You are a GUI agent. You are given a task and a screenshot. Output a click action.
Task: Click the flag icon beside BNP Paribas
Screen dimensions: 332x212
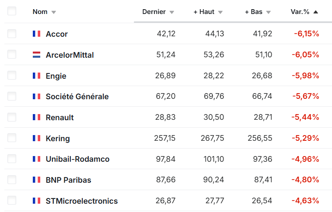tap(36, 180)
